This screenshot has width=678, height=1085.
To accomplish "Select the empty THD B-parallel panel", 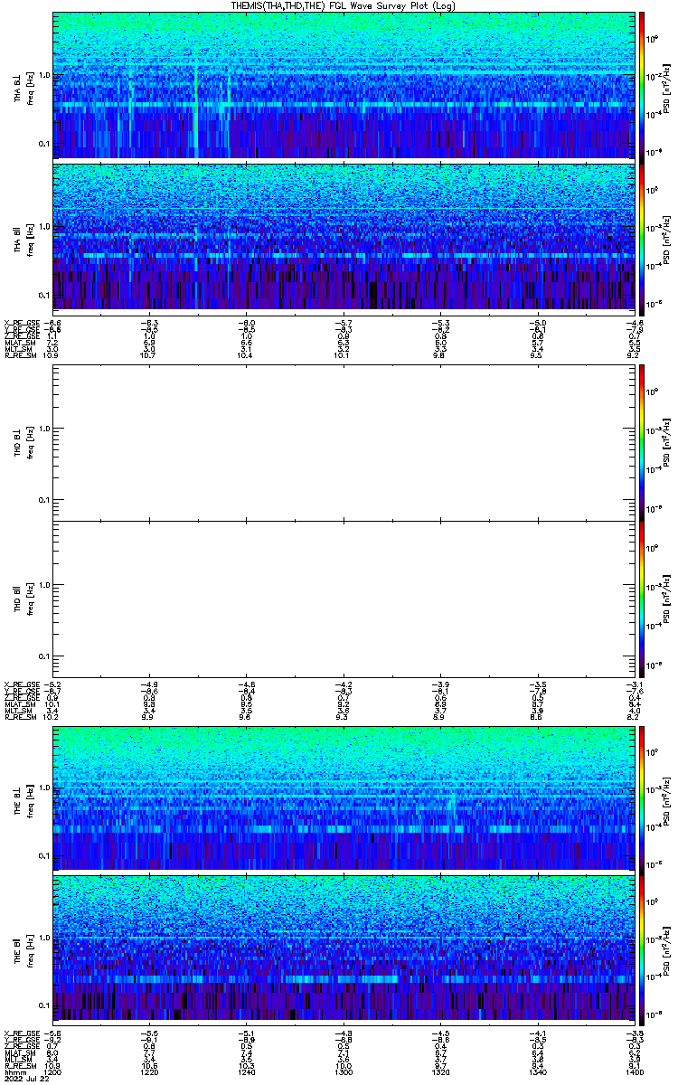I will [x=344, y=599].
